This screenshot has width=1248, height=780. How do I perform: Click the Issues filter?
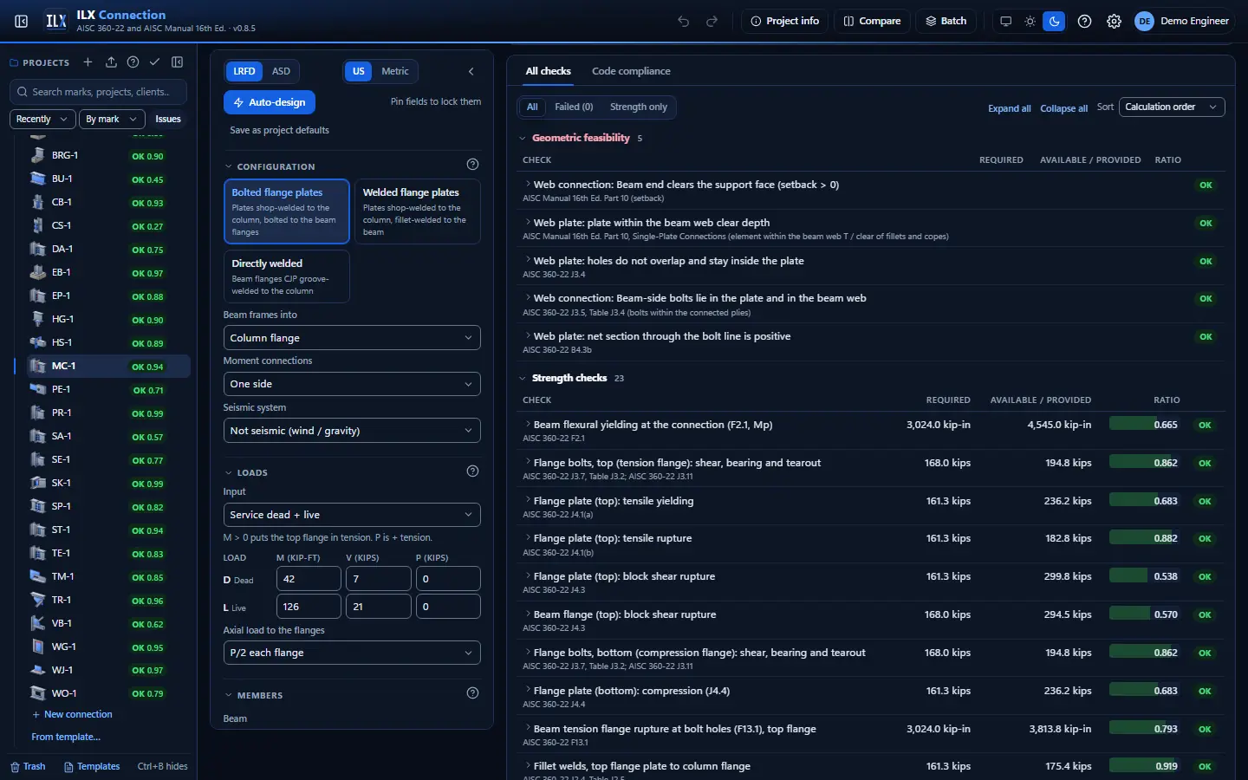[168, 119]
